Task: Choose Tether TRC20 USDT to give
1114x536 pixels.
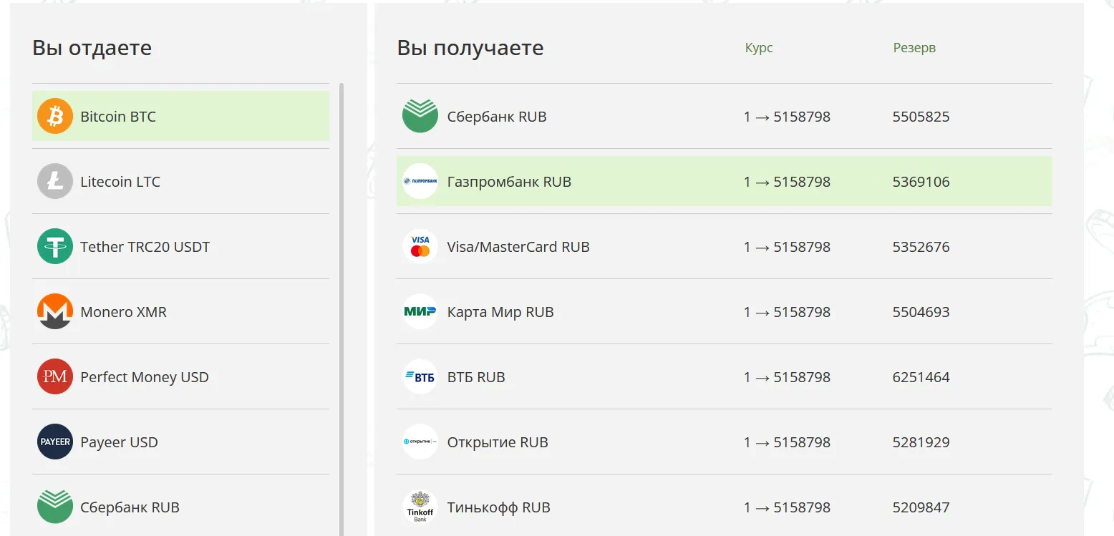Action: 180,246
